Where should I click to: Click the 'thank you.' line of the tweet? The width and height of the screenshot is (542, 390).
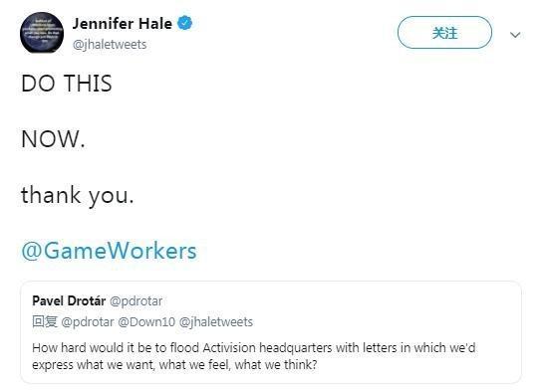78,195
